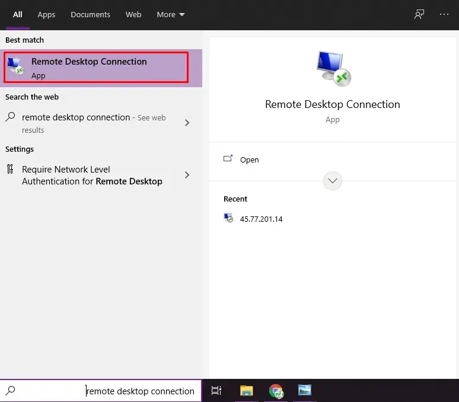Switch to the Apps tab

click(46, 14)
